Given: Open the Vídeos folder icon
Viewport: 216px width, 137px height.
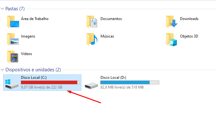Looking at the screenshot, I should (x=13, y=57).
